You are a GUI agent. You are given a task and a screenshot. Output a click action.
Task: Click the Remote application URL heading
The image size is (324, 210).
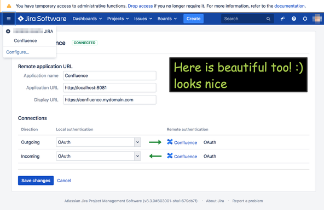(45, 67)
